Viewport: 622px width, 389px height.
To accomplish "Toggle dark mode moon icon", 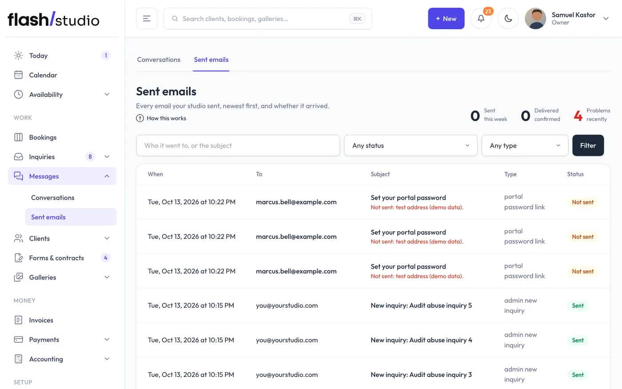I will pos(508,19).
